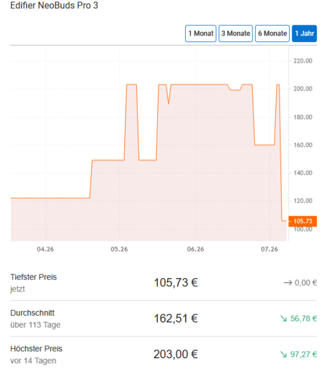Click the green down arrow beside 56,78 €

284,319
